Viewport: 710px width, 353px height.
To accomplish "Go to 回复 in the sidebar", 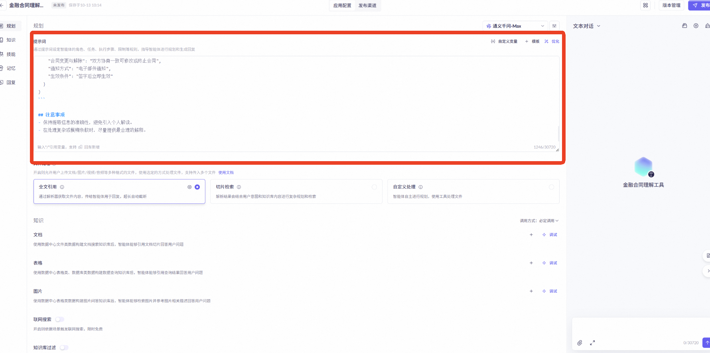I will 10,83.
